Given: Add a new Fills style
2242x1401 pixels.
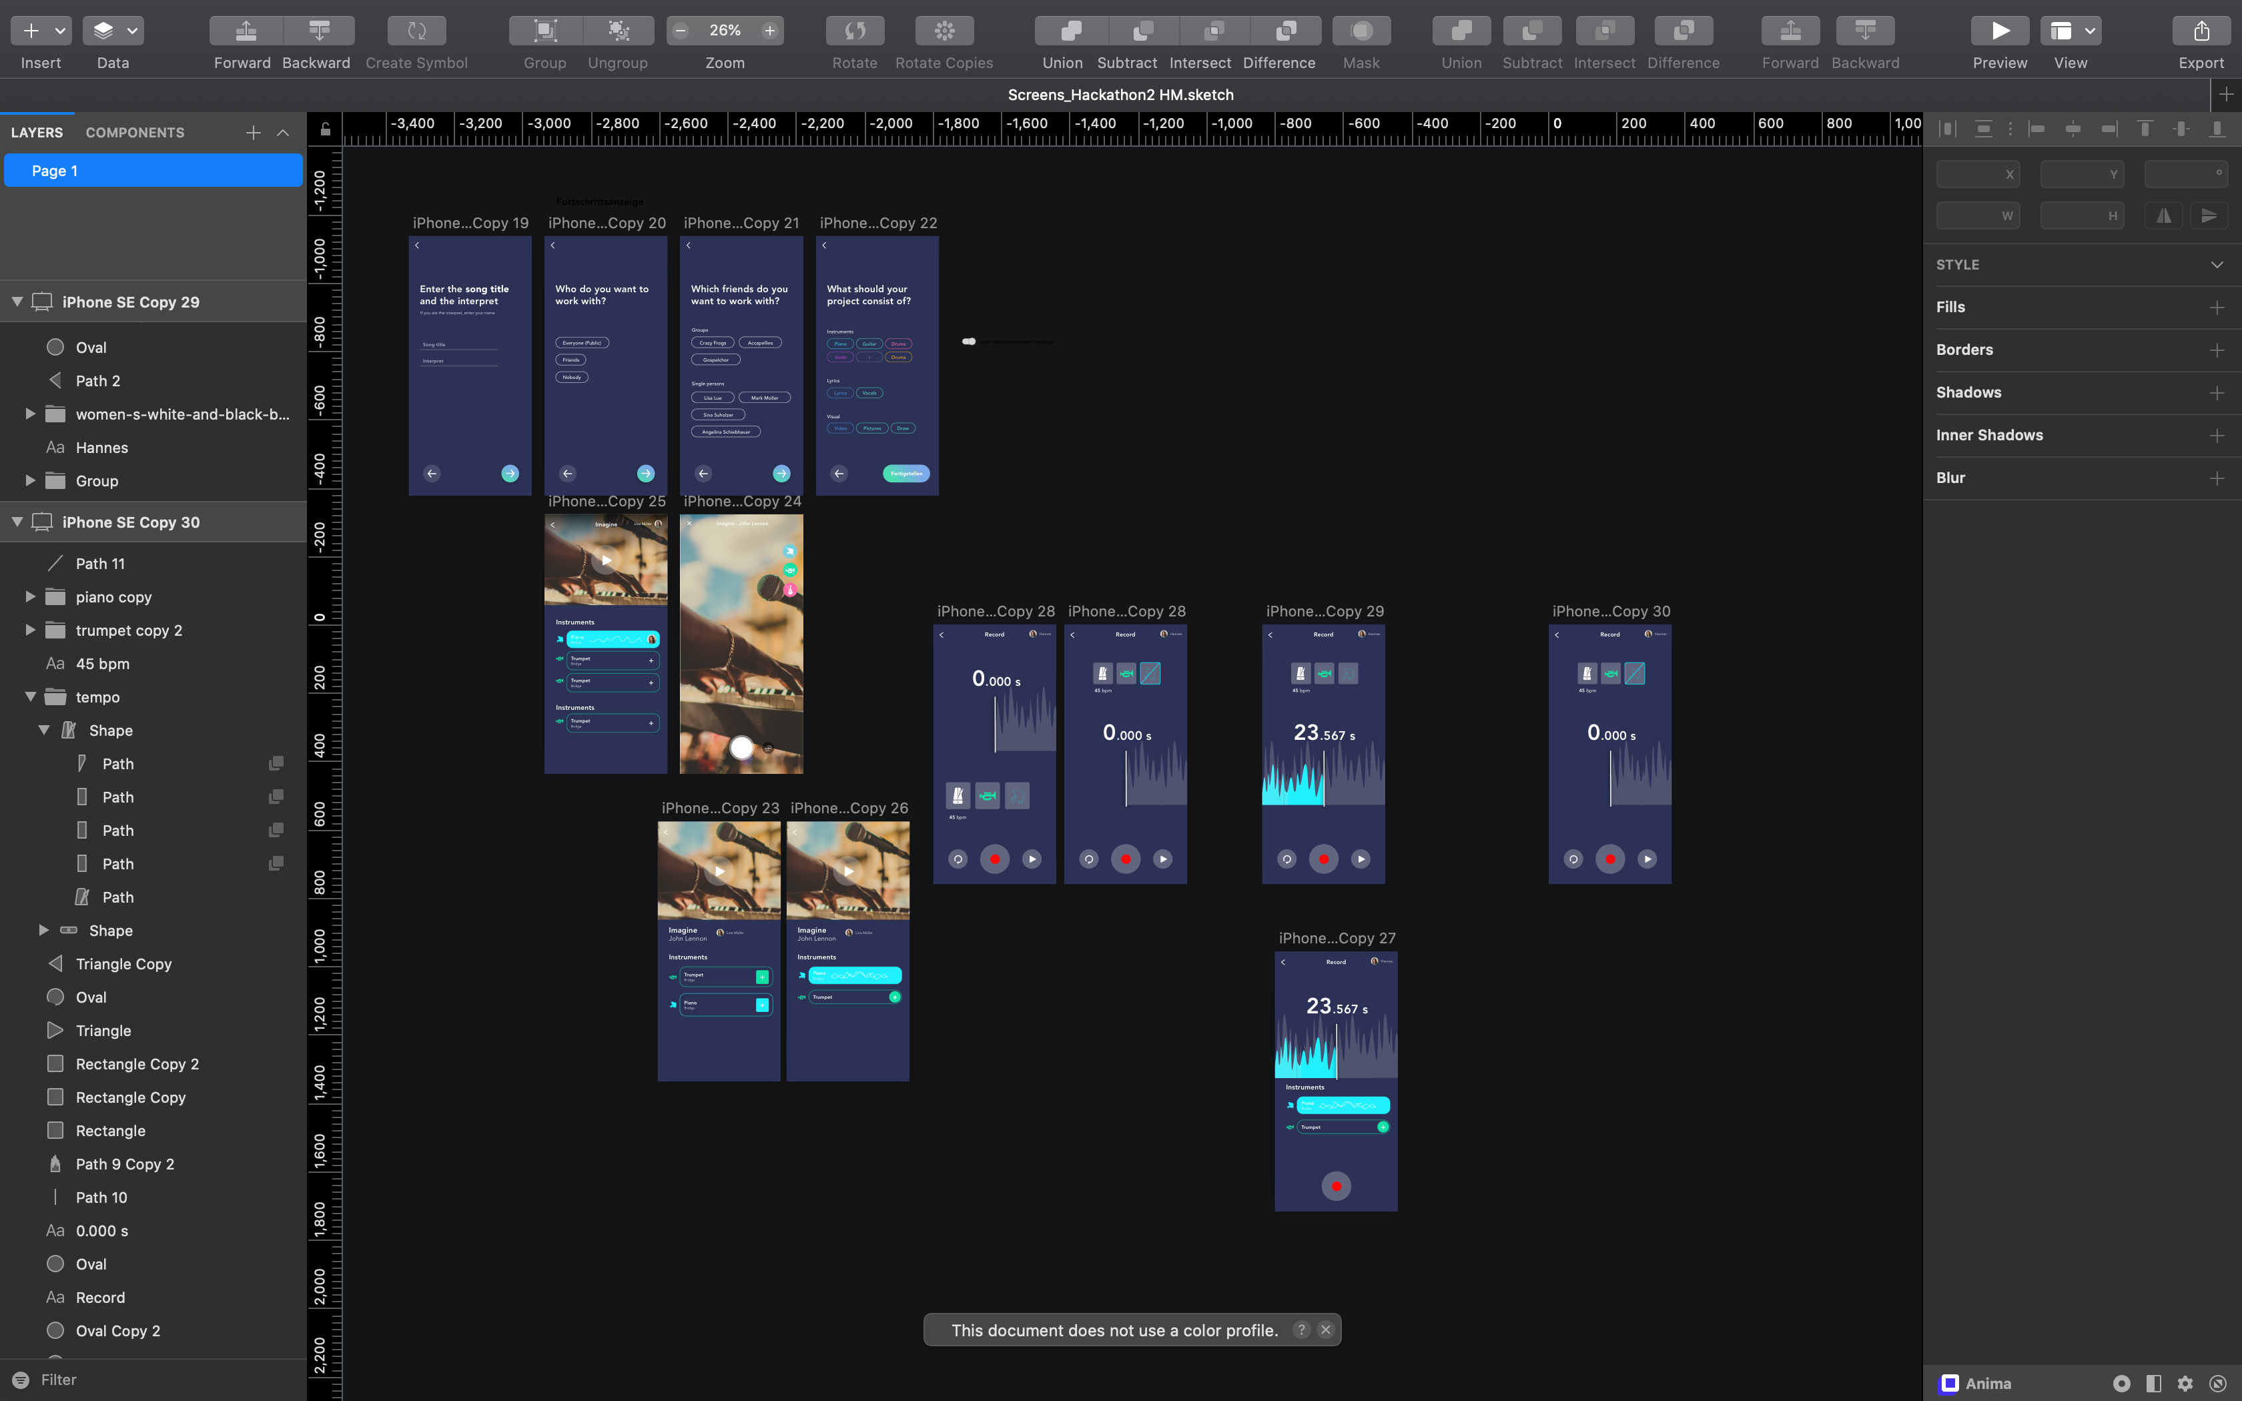Looking at the screenshot, I should pos(2216,308).
